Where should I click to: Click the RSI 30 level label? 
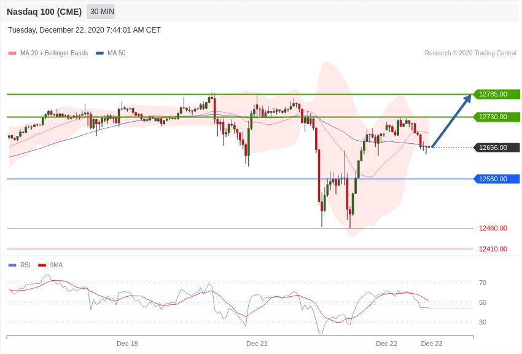point(483,322)
